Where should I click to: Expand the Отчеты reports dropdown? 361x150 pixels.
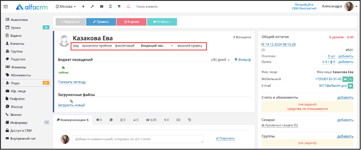(162, 22)
